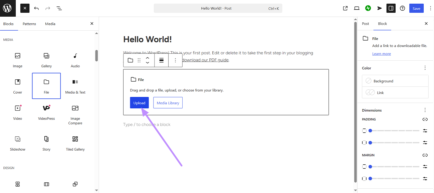Open File block options with the three-dot menu
434x193 pixels.
tap(175, 60)
